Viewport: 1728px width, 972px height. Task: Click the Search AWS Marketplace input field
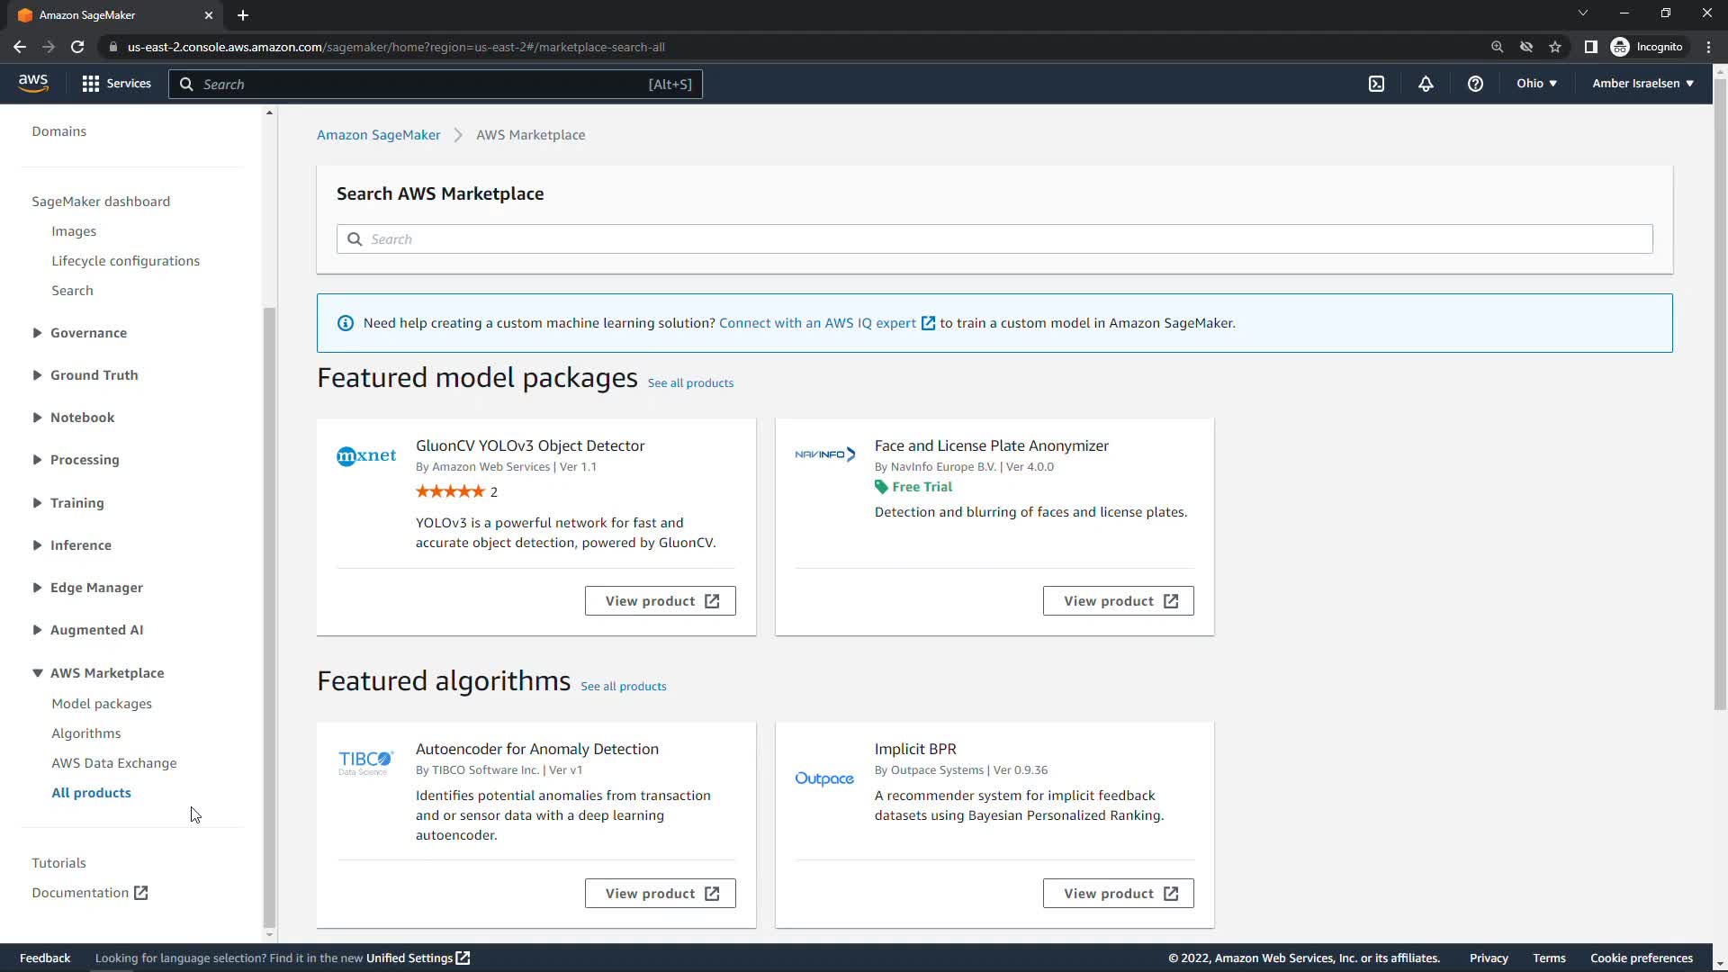pos(994,239)
